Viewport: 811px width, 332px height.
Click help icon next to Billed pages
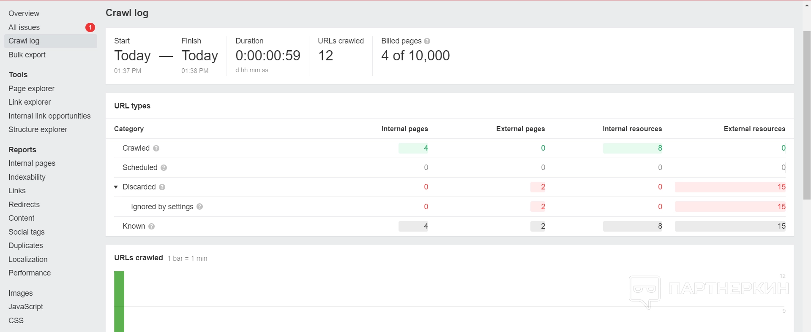tap(427, 41)
